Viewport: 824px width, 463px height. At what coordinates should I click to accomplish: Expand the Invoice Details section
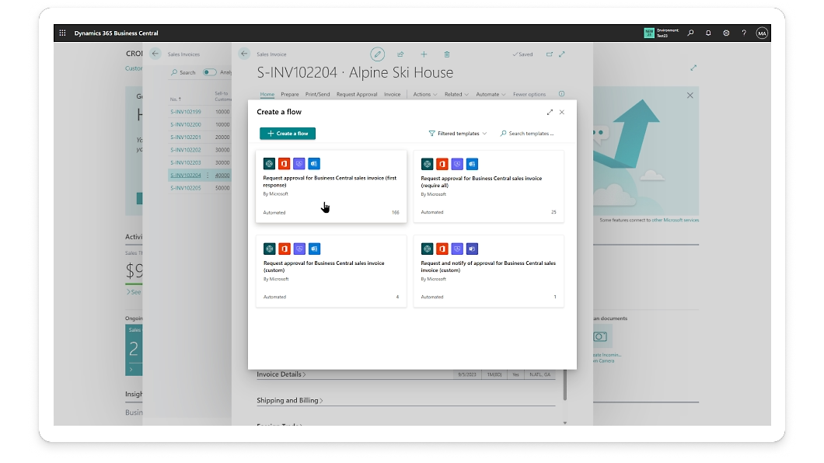coord(281,374)
